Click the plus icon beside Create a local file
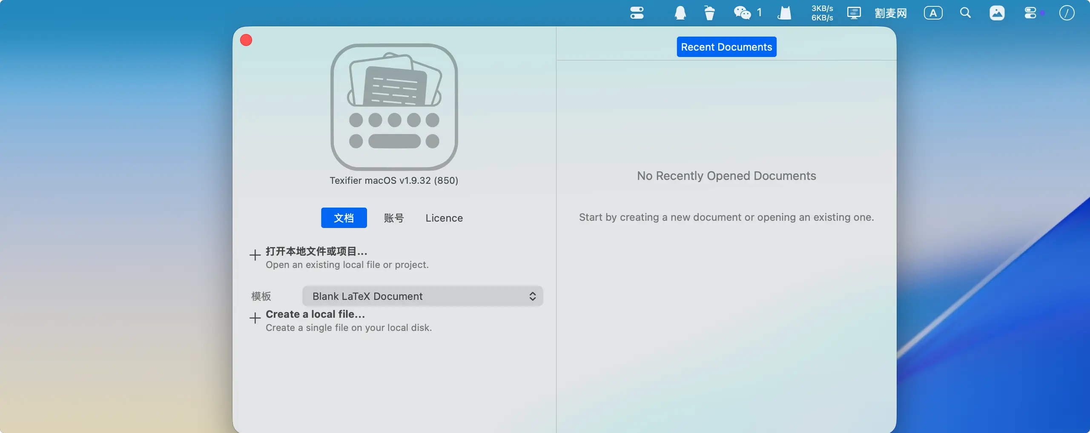The image size is (1090, 433). pyautogui.click(x=255, y=318)
